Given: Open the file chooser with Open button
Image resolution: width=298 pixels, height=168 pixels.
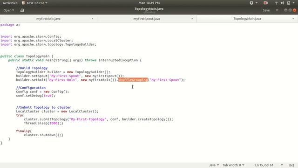Looking at the screenshot, I should click(x=8, y=10).
